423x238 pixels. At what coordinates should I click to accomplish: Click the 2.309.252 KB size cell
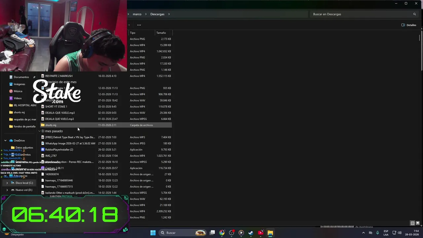(x=164, y=211)
